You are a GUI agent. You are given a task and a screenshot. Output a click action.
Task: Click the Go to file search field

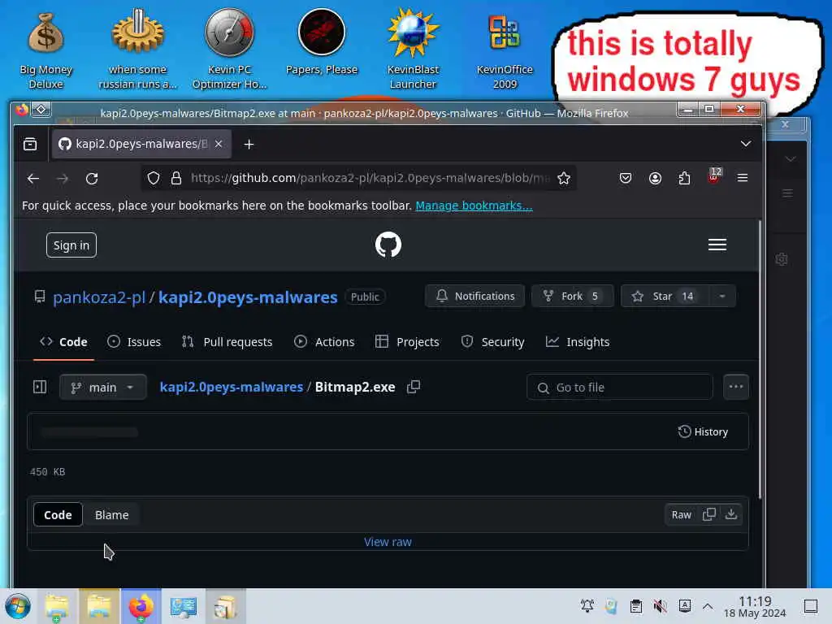620,388
